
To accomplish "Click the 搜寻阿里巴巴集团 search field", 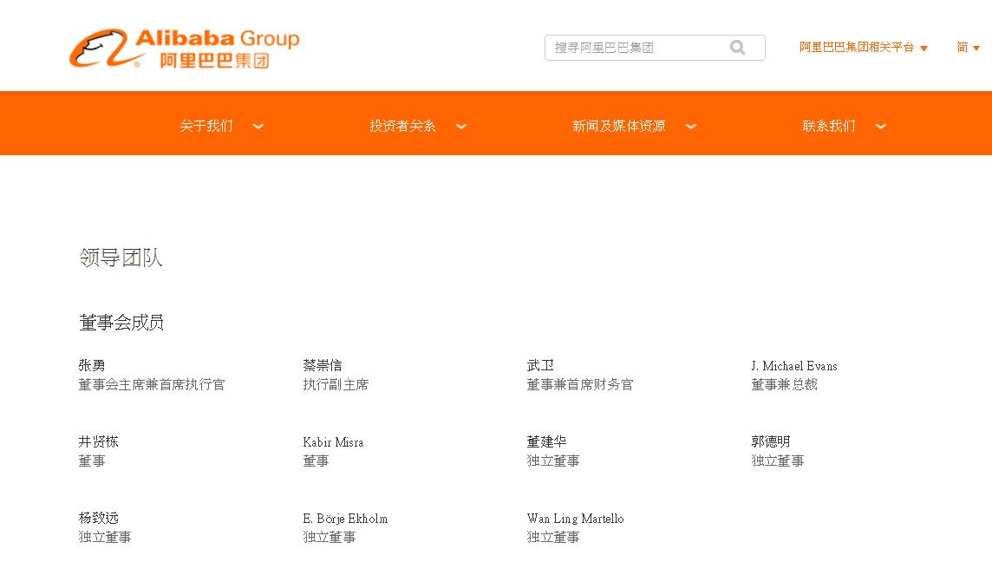I will click(633, 48).
